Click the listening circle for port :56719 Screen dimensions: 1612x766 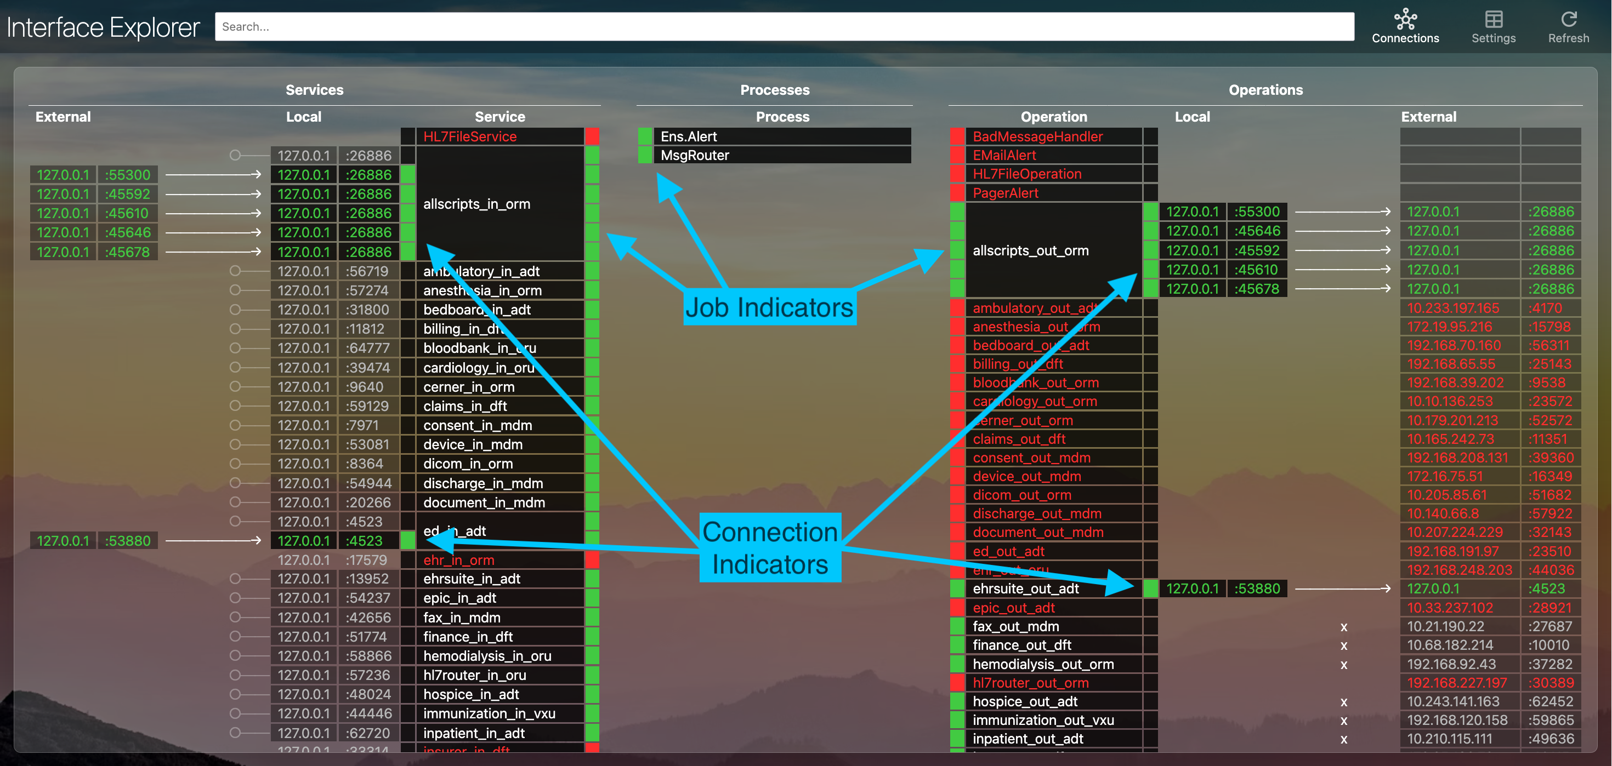pos(235,271)
